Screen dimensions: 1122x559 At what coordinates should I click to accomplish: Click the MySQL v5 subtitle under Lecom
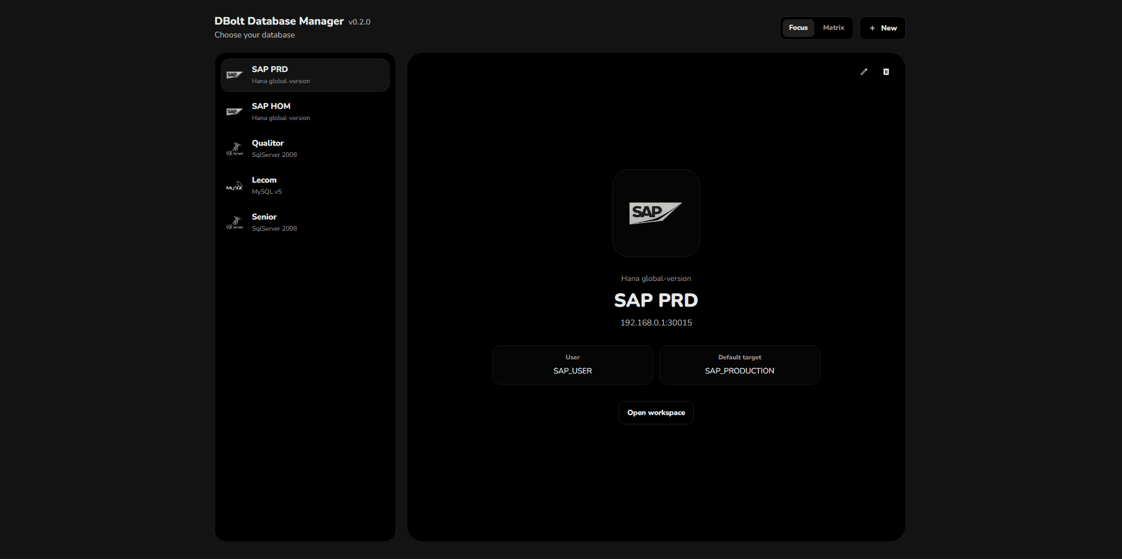pyautogui.click(x=267, y=192)
